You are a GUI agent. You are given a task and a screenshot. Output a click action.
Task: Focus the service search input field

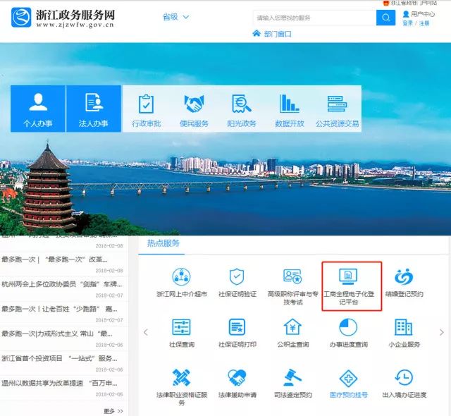(315, 18)
